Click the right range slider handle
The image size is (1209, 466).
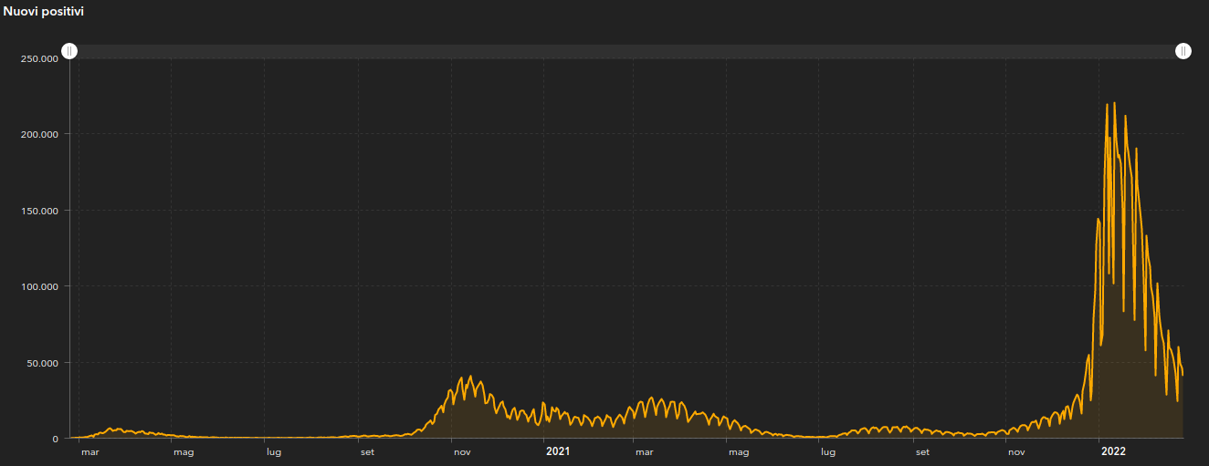pyautogui.click(x=1183, y=51)
